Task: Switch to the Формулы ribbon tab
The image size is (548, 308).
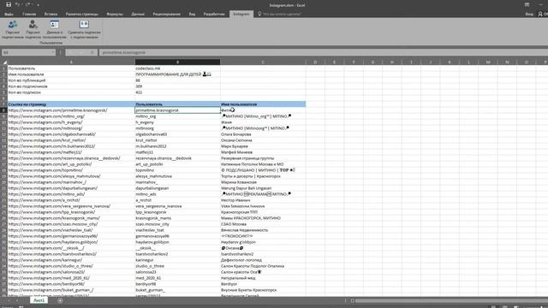Action: pyautogui.click(x=115, y=14)
